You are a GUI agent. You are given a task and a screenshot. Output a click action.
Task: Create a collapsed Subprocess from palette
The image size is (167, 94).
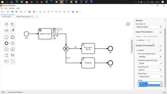(13, 49)
